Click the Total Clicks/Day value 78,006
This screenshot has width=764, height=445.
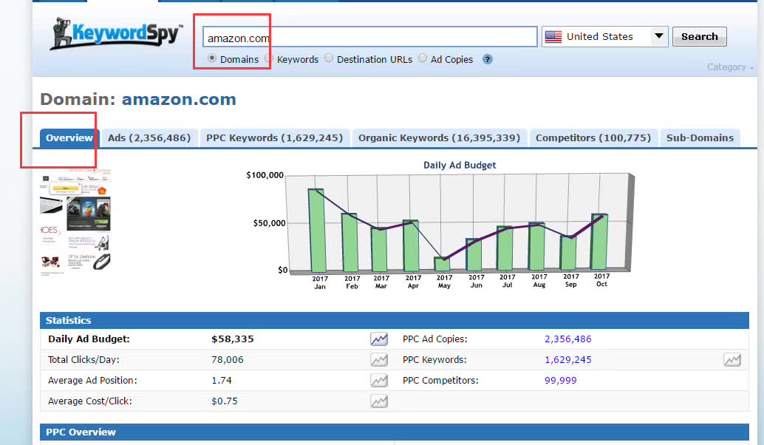pyautogui.click(x=228, y=360)
